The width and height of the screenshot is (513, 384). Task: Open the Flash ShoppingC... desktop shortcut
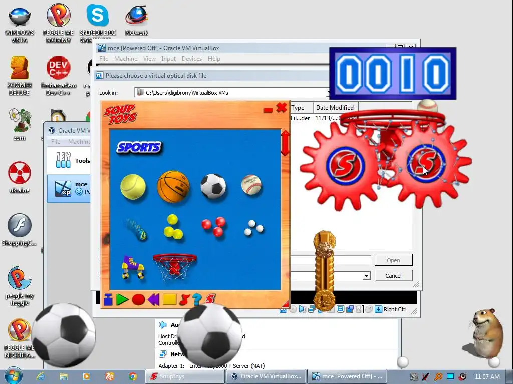[x=20, y=230]
